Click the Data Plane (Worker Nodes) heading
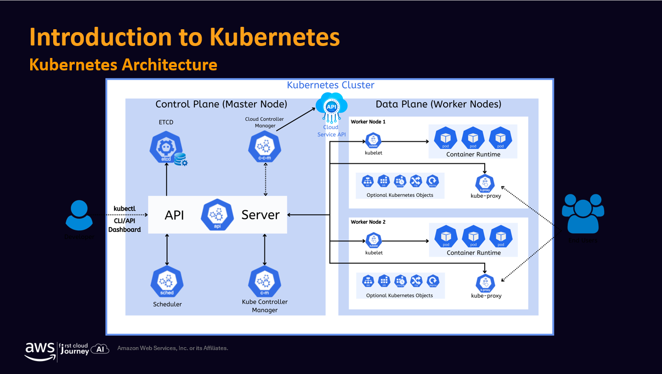 (x=437, y=103)
